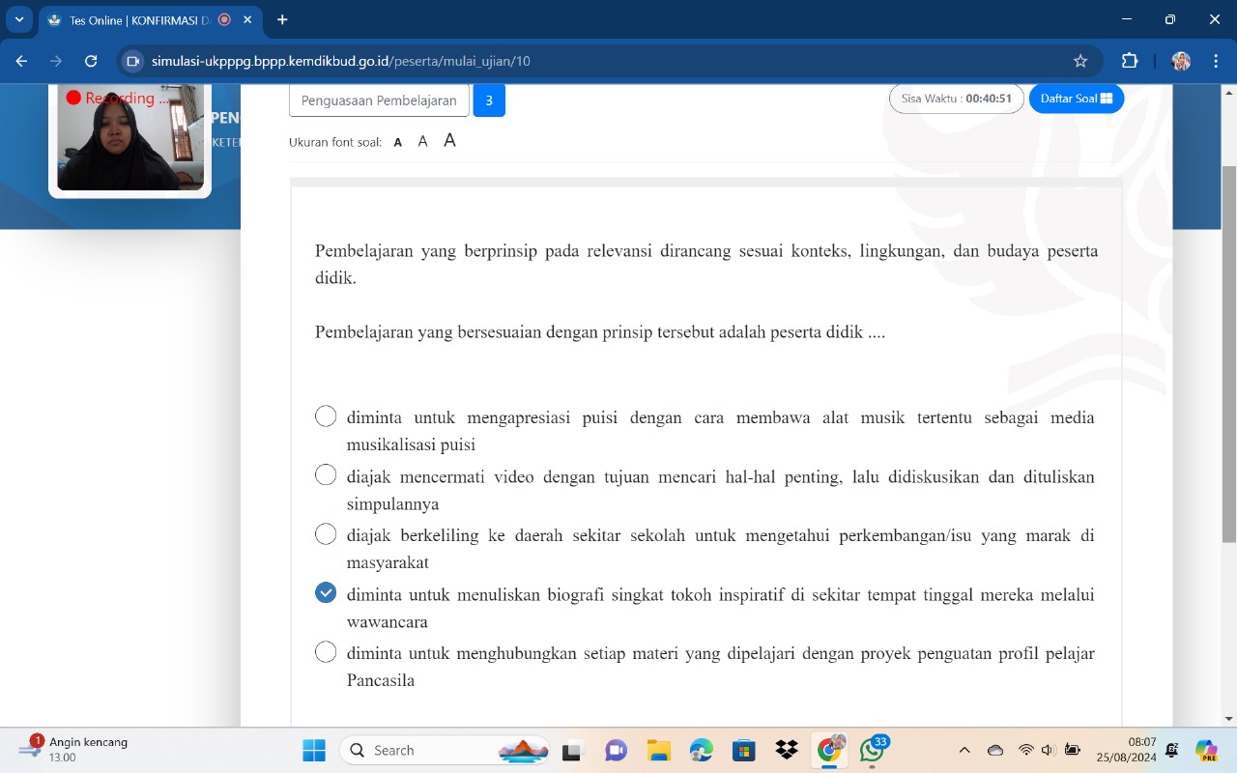Open Daftar Soal question list
Image resolution: width=1237 pixels, height=773 pixels.
pyautogui.click(x=1077, y=99)
